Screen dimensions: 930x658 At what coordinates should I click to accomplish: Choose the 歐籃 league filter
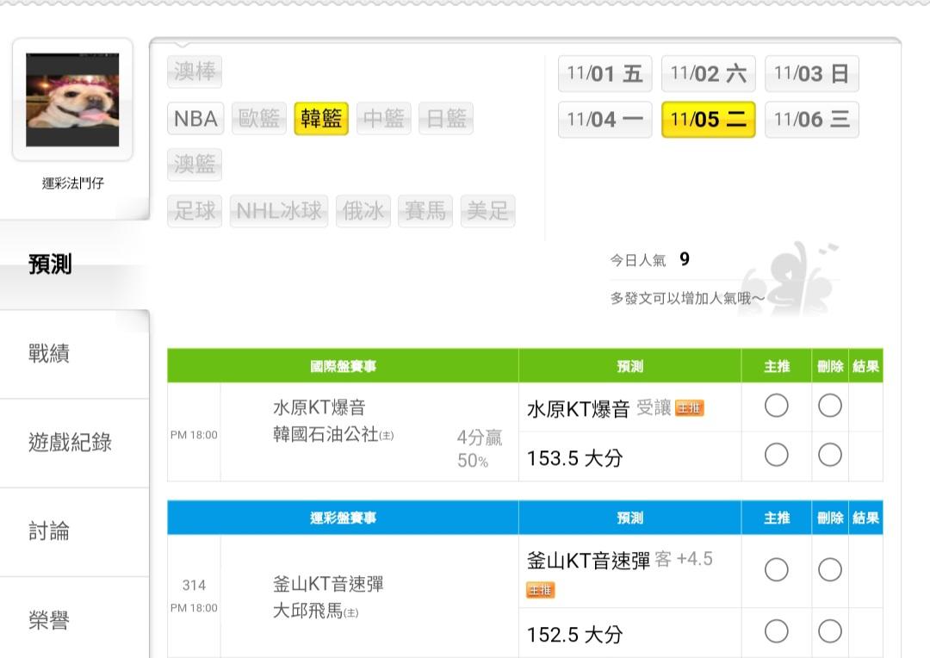tap(259, 119)
